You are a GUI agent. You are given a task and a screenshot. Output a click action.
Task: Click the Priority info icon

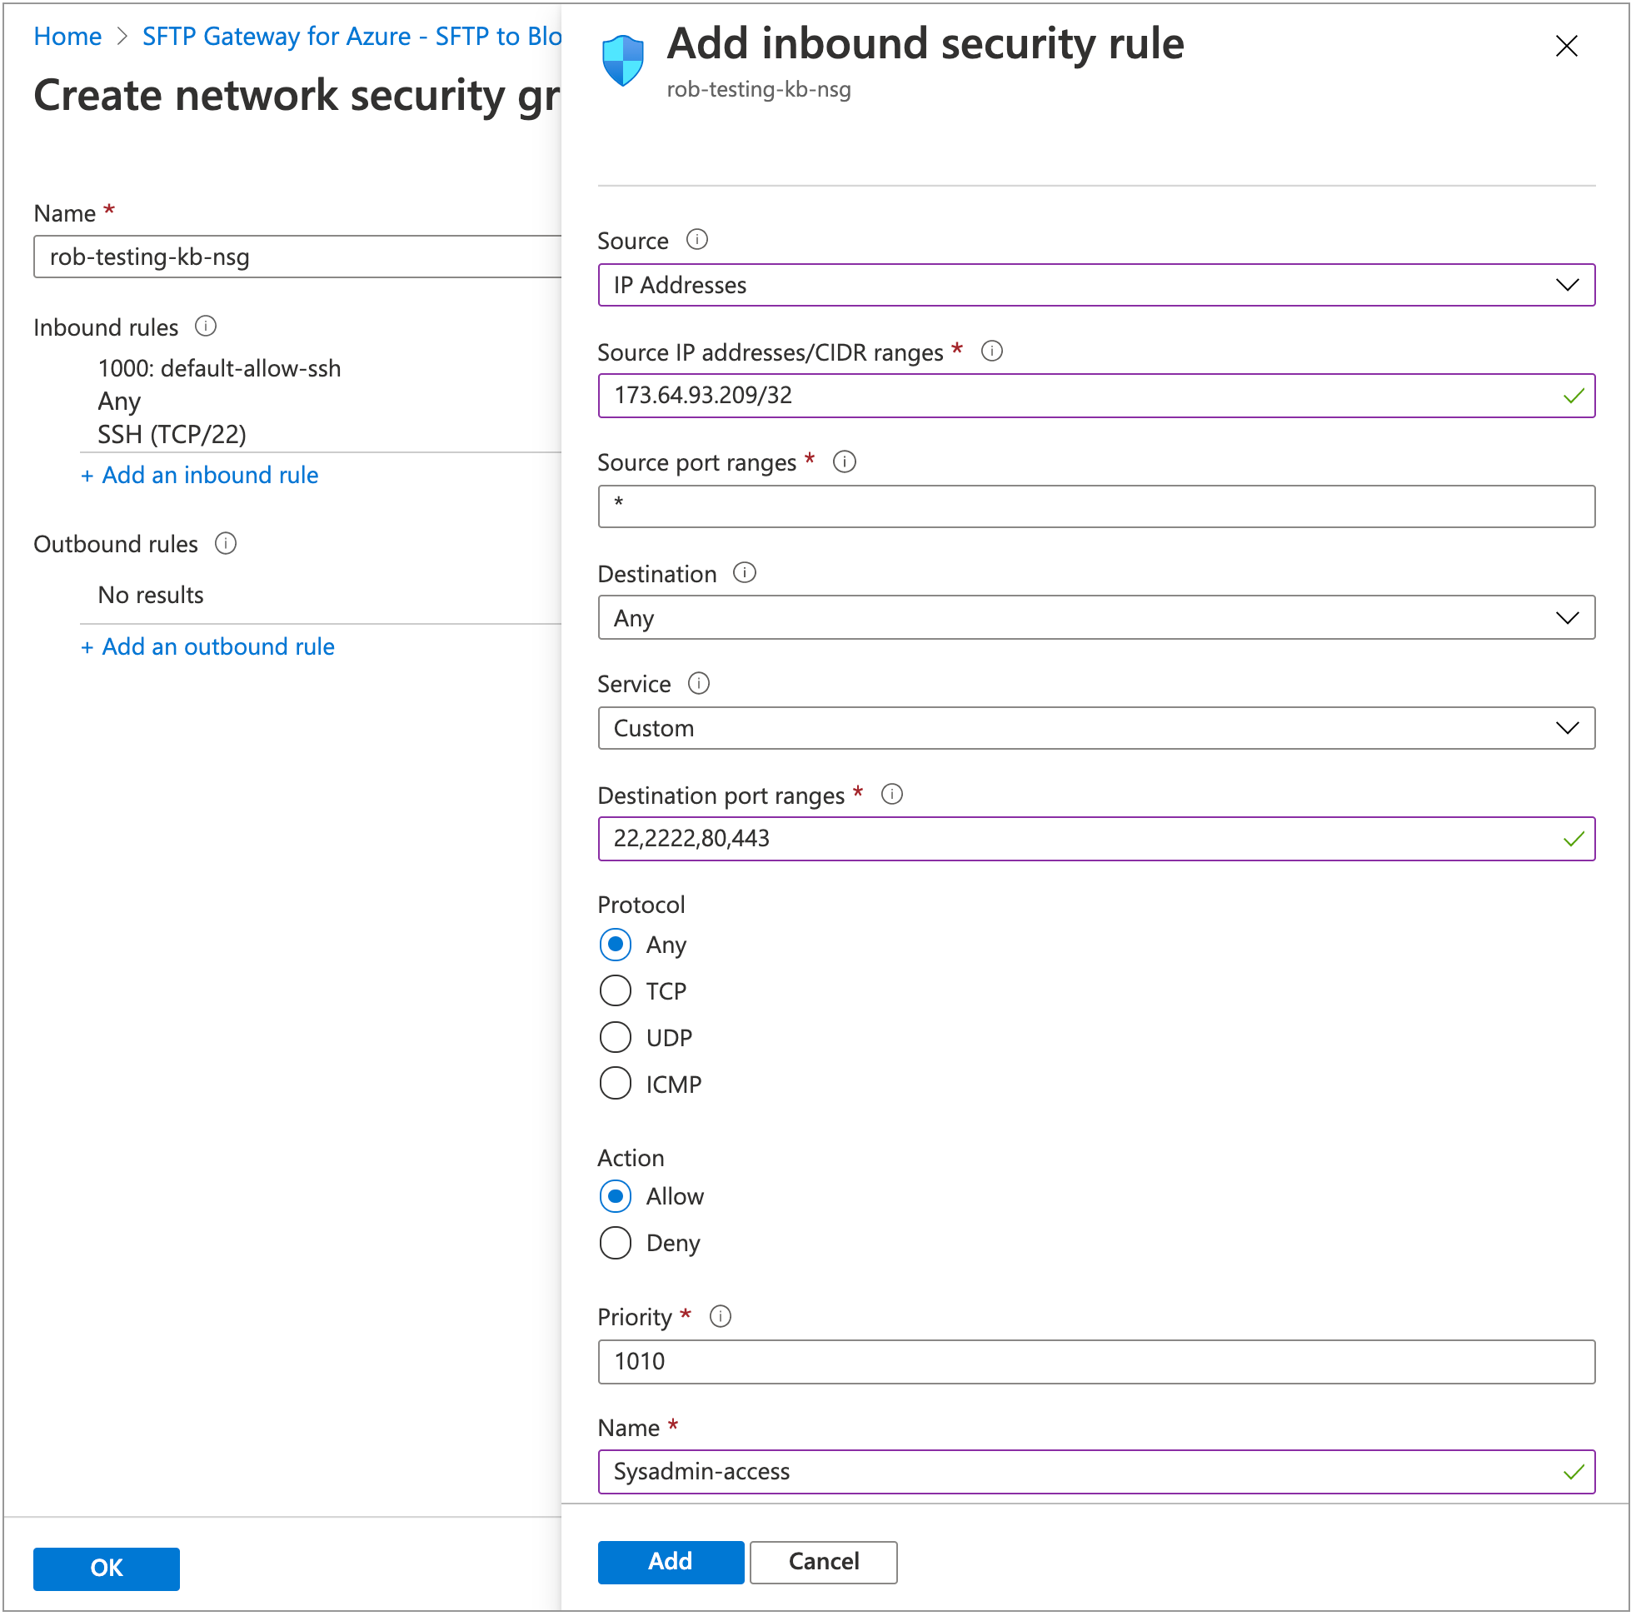pyautogui.click(x=721, y=1317)
